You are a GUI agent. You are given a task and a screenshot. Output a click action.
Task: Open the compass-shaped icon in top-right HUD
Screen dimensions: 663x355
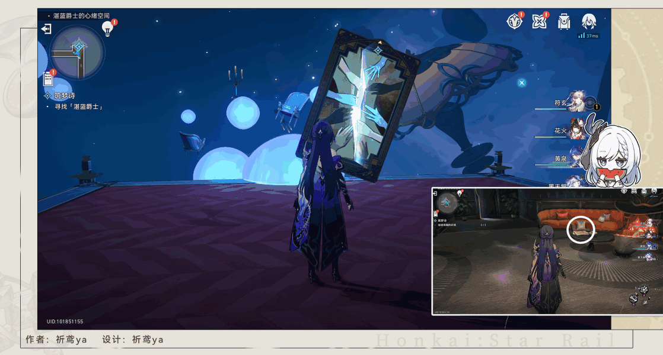[514, 21]
